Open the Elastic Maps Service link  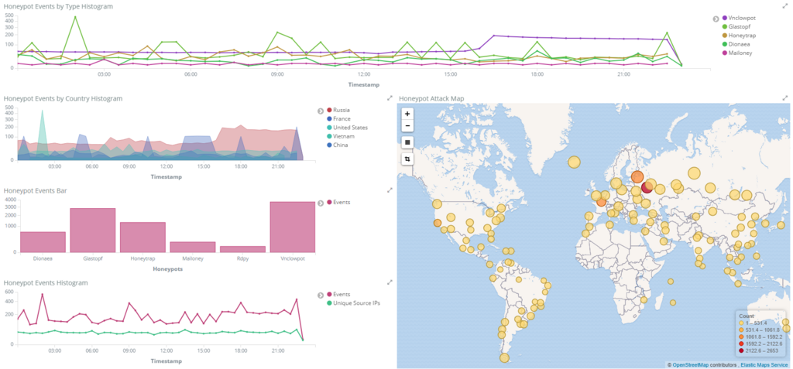tap(764, 365)
